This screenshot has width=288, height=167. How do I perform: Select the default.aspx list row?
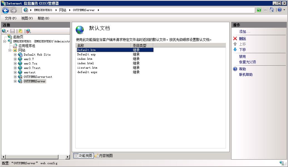pos(115,72)
